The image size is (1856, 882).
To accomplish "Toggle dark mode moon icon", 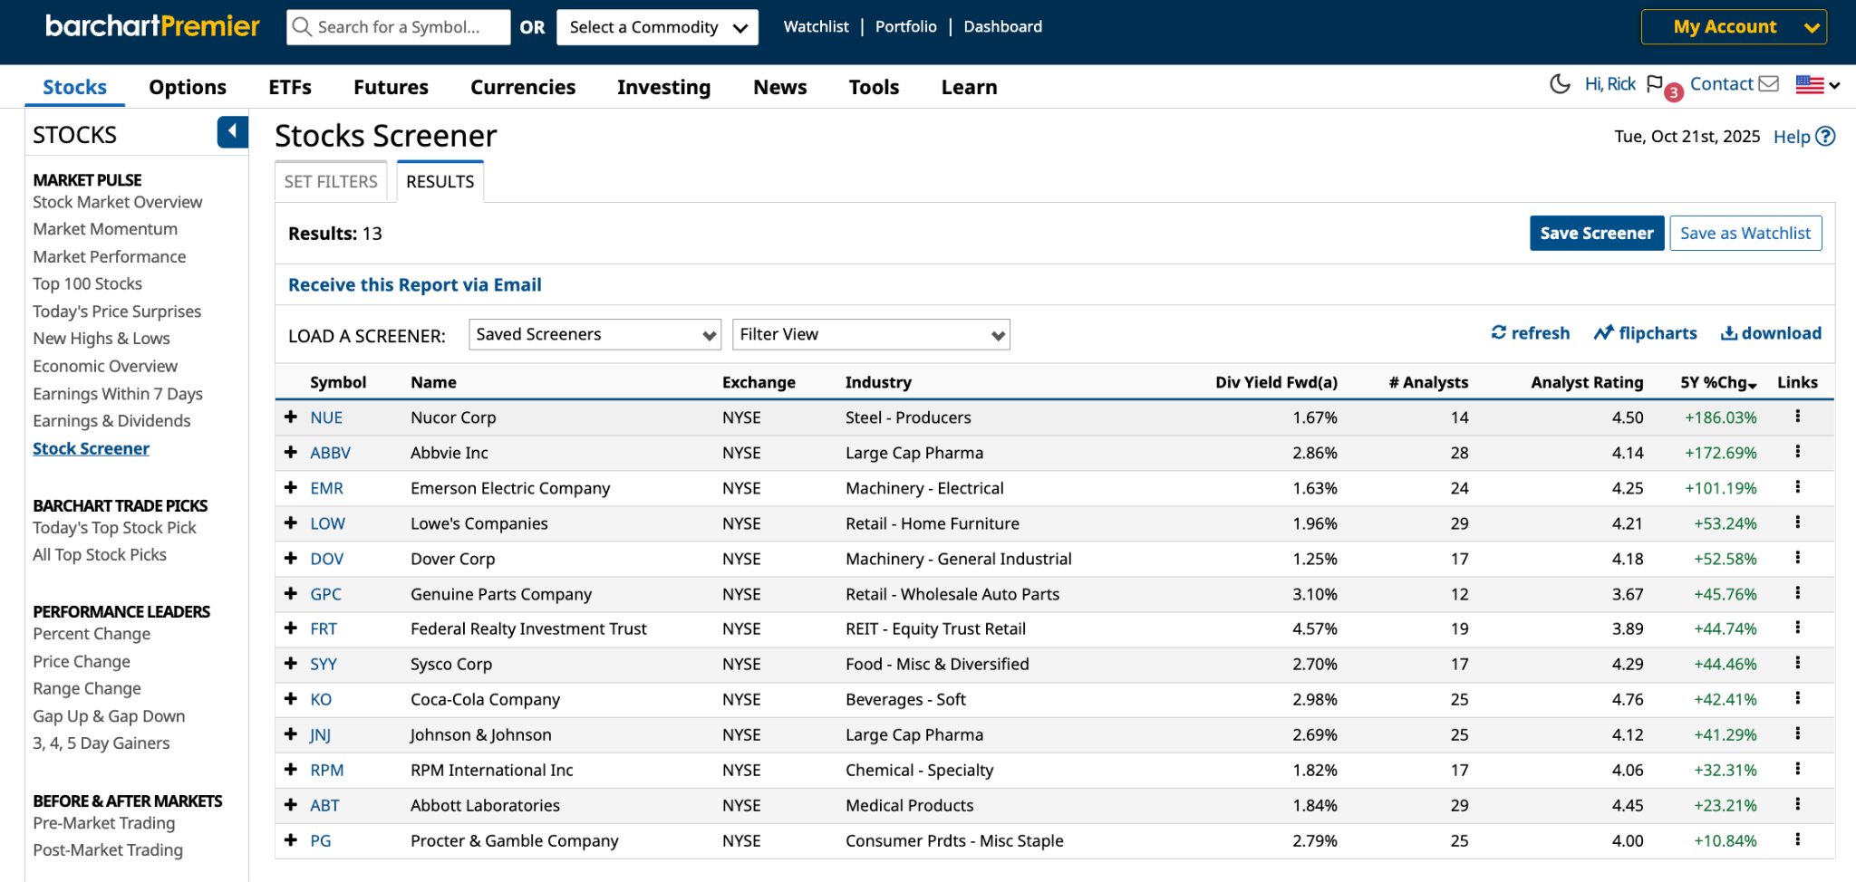I will tap(1559, 84).
